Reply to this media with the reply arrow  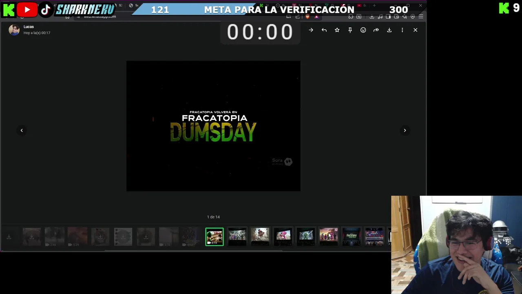[x=324, y=30]
